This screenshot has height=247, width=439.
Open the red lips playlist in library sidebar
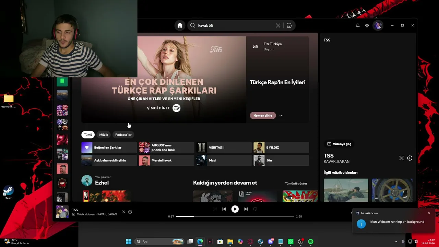click(x=62, y=184)
